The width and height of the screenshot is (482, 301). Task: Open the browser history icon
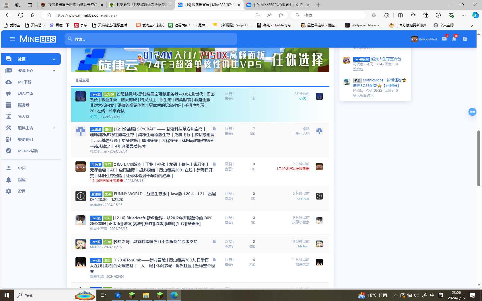click(x=438, y=15)
